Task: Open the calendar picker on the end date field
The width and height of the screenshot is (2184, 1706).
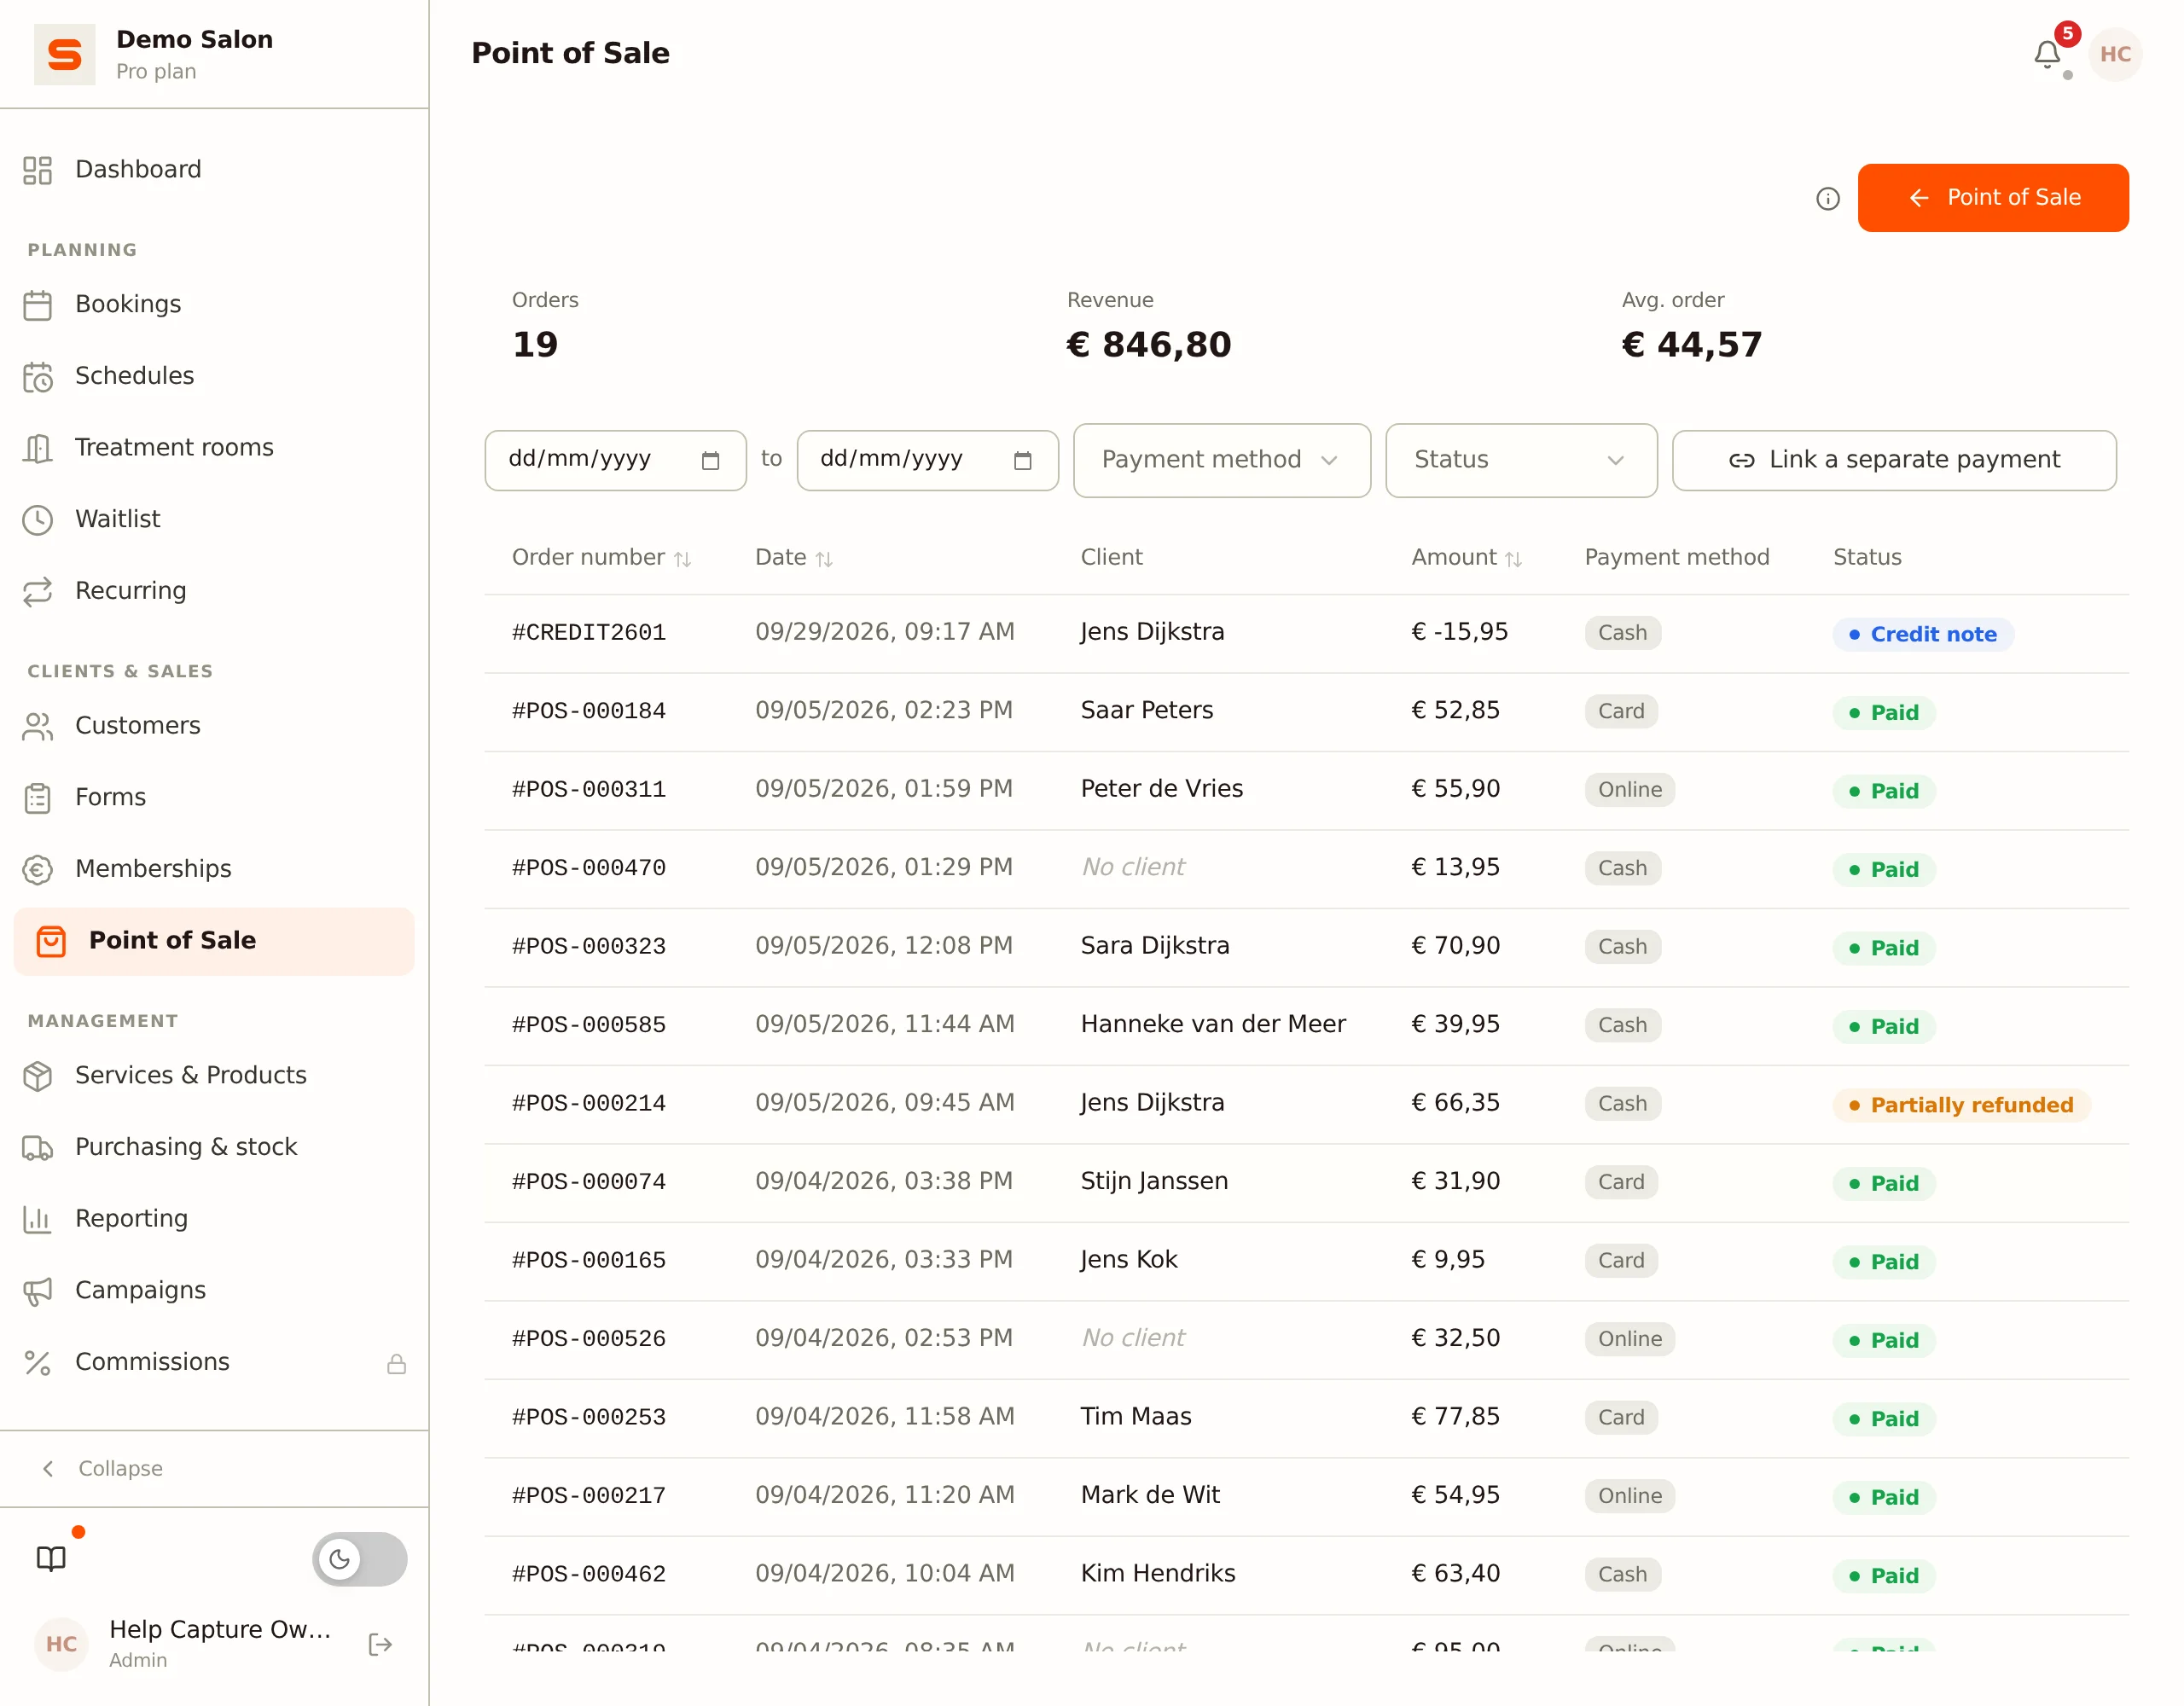Action: 1022,460
